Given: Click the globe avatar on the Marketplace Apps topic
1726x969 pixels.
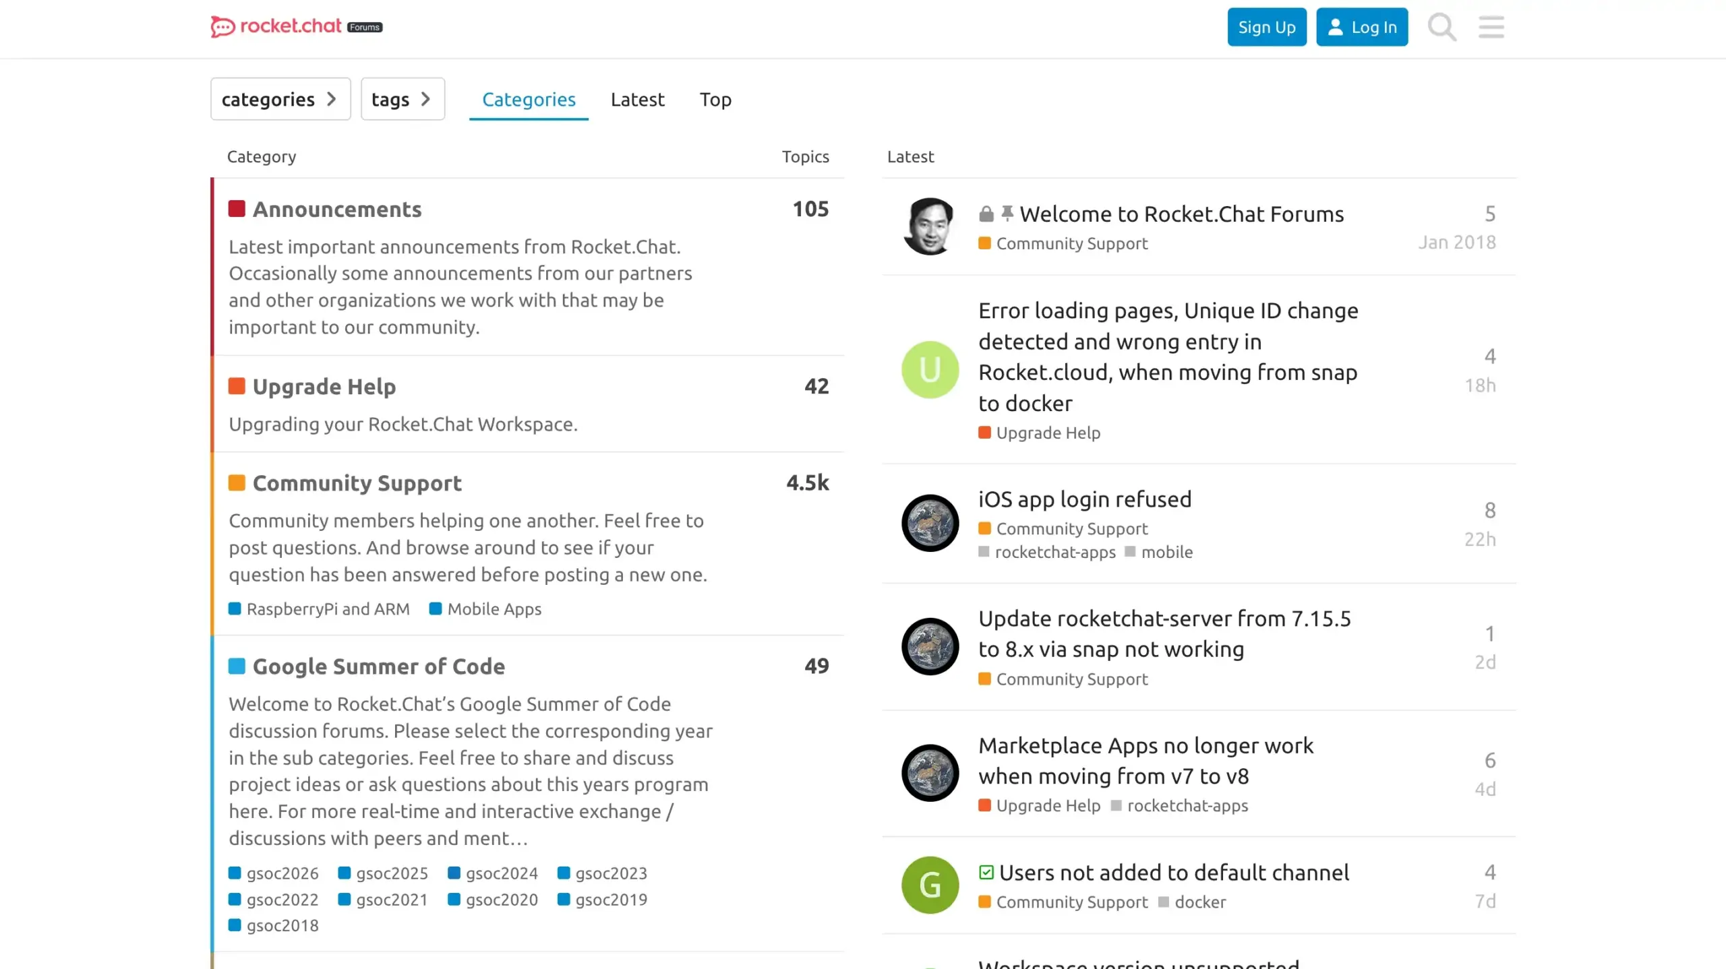Looking at the screenshot, I should [x=930, y=773].
